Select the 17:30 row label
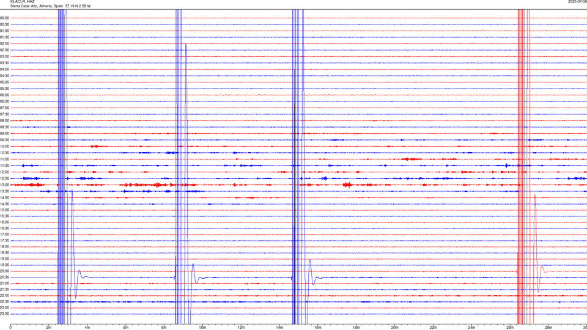 coord(4,241)
